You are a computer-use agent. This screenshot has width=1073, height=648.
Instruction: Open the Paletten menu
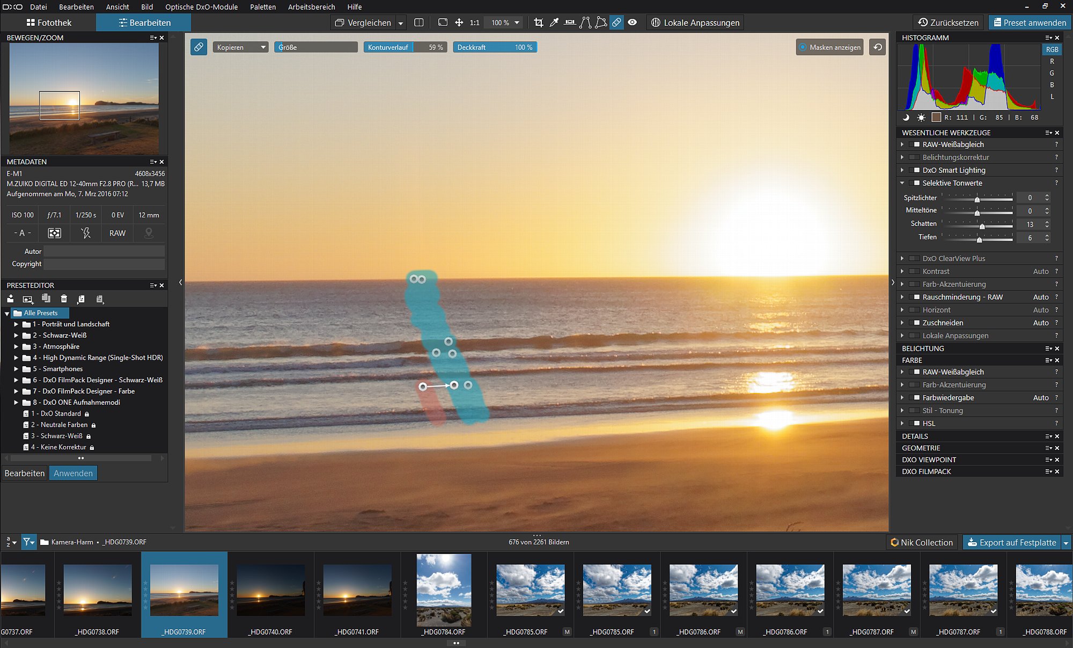click(x=263, y=7)
